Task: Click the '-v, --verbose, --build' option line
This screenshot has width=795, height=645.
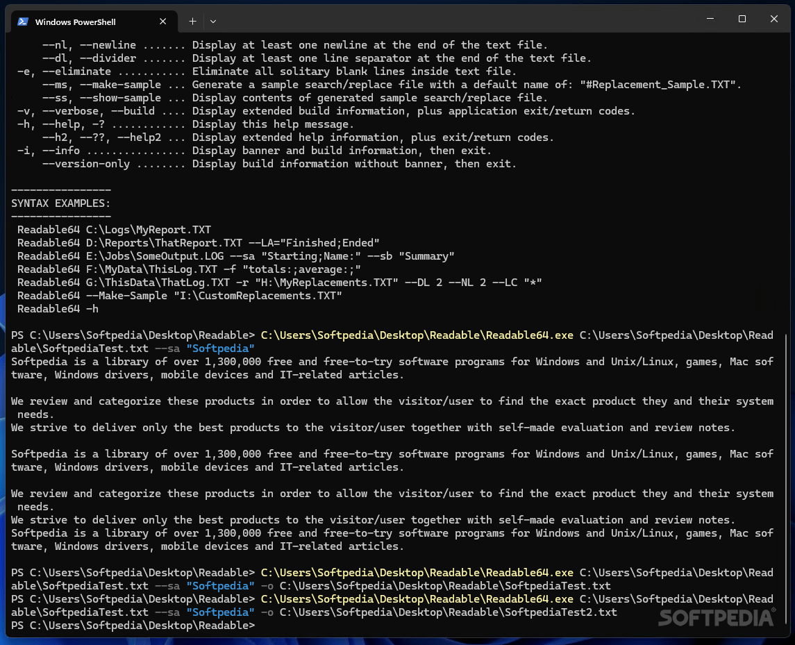Action: [x=326, y=111]
